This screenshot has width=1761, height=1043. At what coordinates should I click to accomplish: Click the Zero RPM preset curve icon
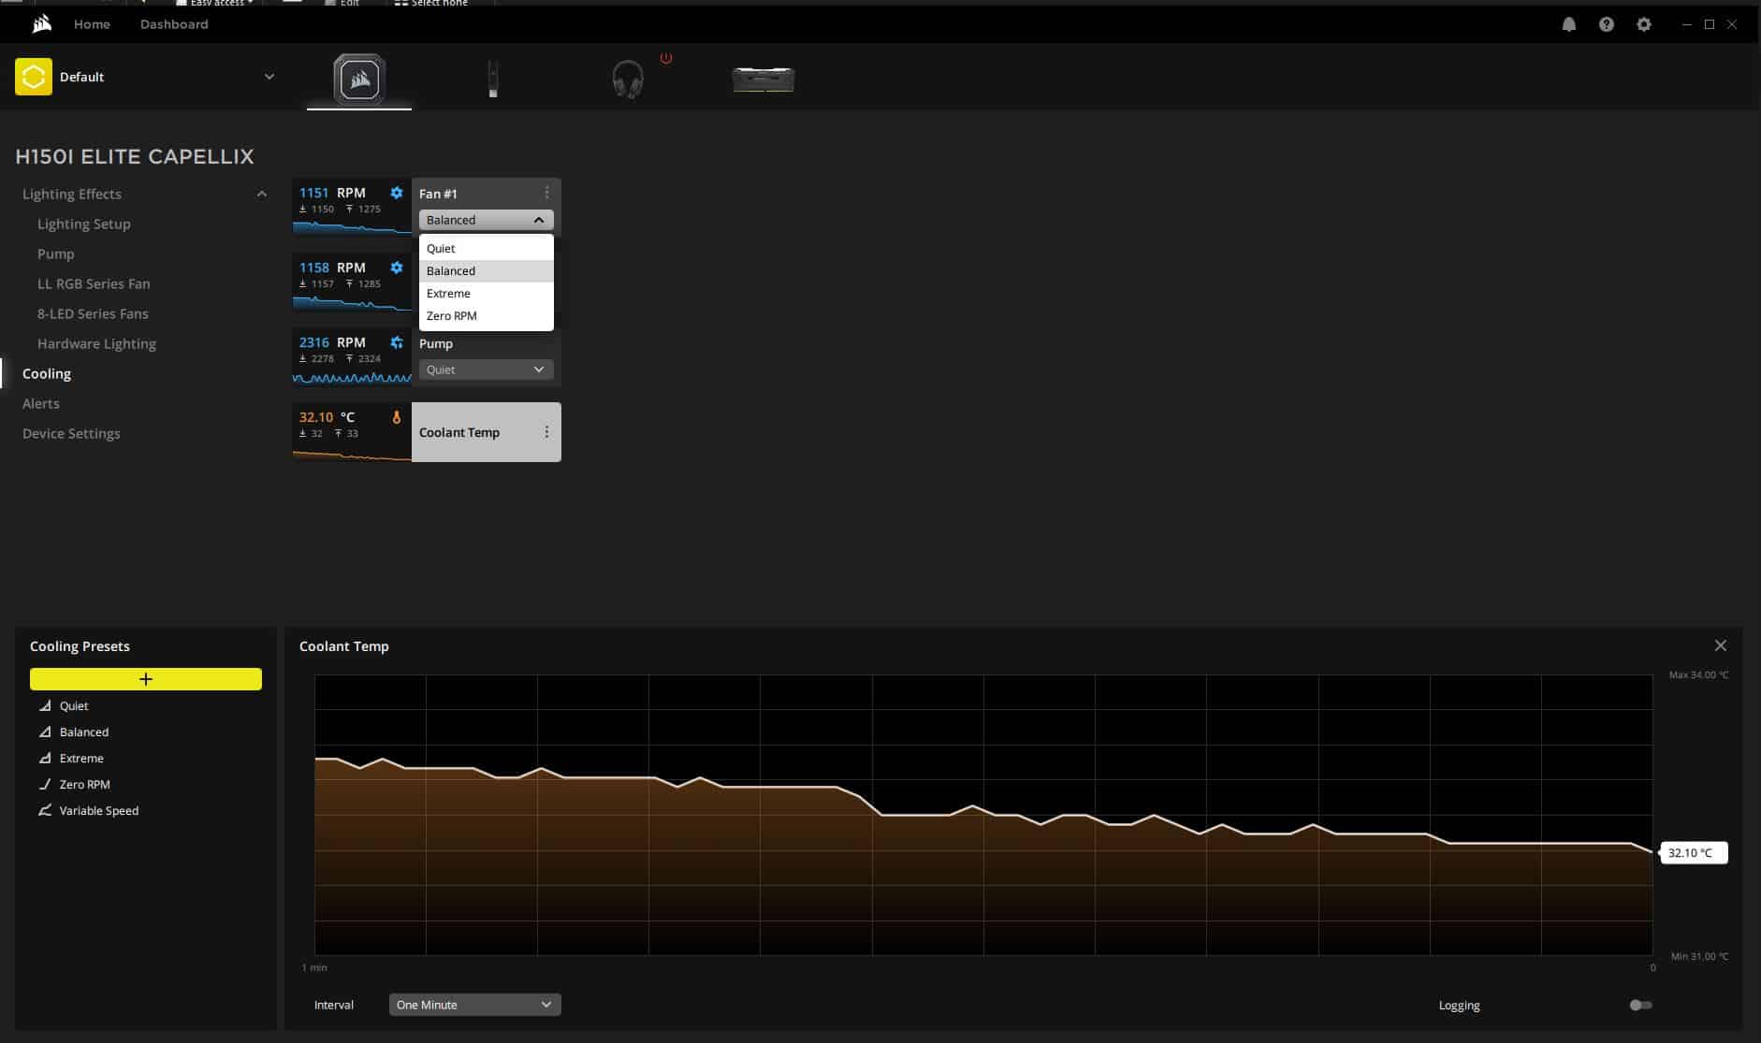click(44, 784)
